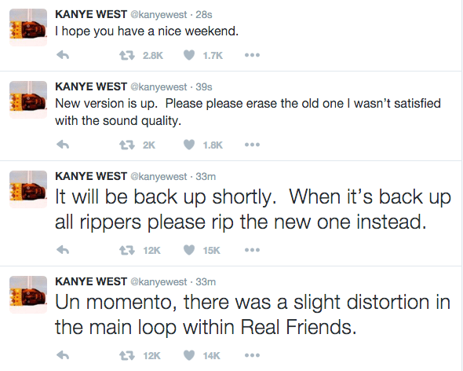The width and height of the screenshot is (463, 371).
Task: Like the 'Un momento' Real Friends tweet
Action: click(189, 355)
